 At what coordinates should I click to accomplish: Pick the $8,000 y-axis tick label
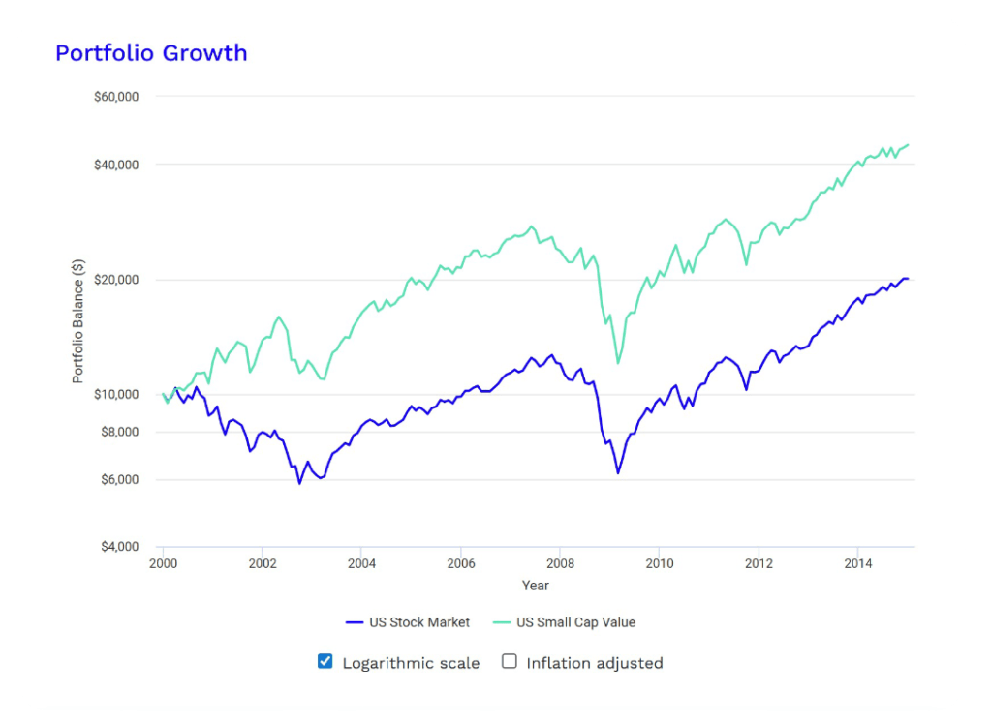pyautogui.click(x=123, y=432)
